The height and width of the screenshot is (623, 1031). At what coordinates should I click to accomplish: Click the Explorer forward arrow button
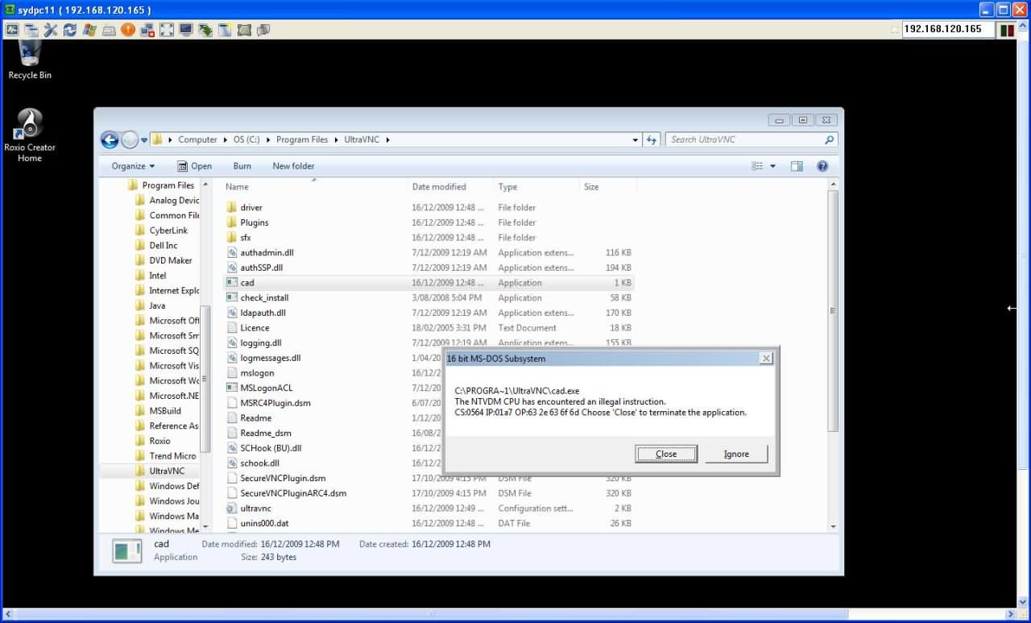(x=130, y=139)
